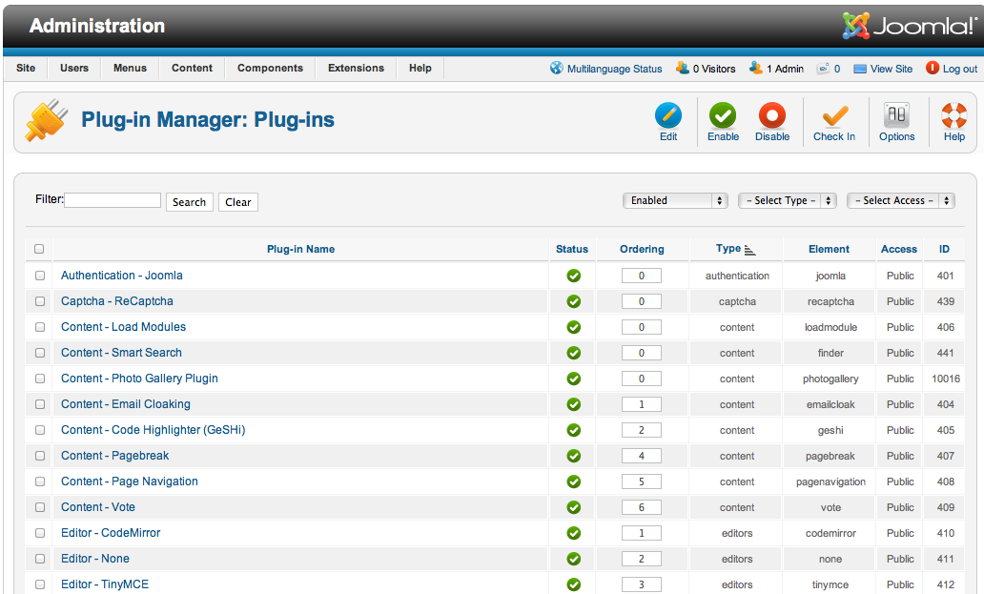
Task: Toggle status icon for Content - Pagebreak
Action: click(x=573, y=456)
